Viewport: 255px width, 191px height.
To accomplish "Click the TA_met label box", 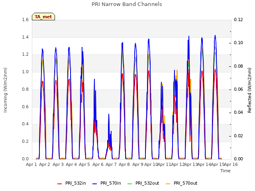I will click(43, 17).
